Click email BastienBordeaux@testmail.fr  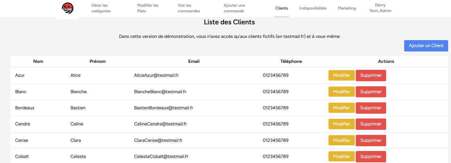pyautogui.click(x=164, y=108)
